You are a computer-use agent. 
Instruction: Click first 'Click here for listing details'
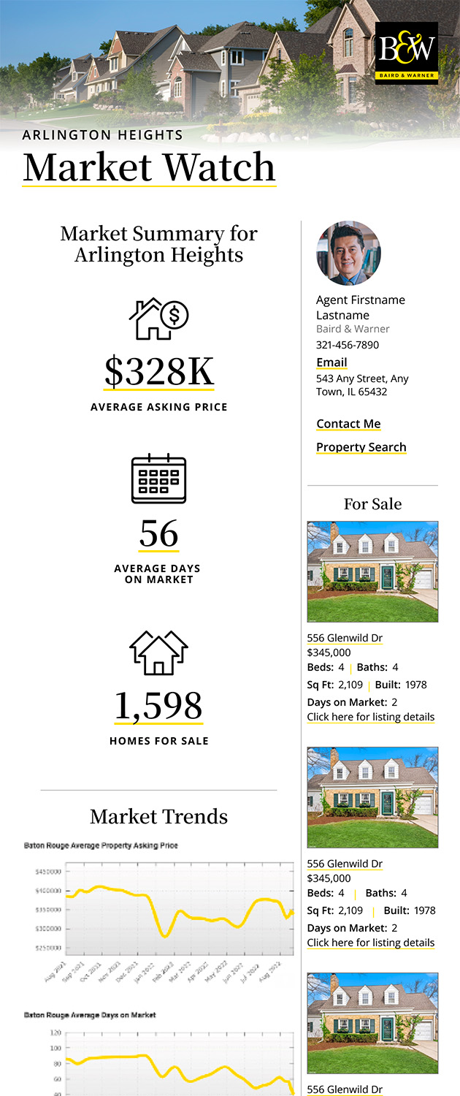pos(370,717)
